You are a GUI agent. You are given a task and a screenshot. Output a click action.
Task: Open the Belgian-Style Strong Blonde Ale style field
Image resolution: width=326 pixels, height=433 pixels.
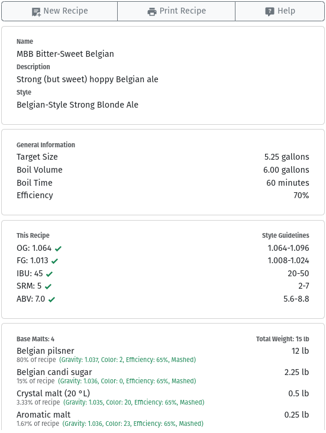point(78,105)
